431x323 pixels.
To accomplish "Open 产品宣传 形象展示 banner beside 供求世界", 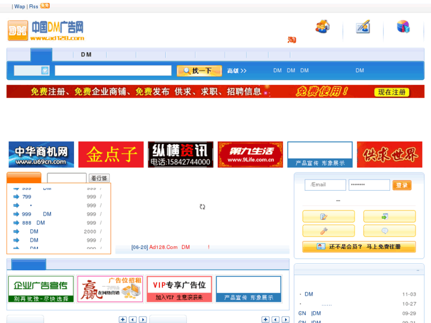I will tap(320, 155).
